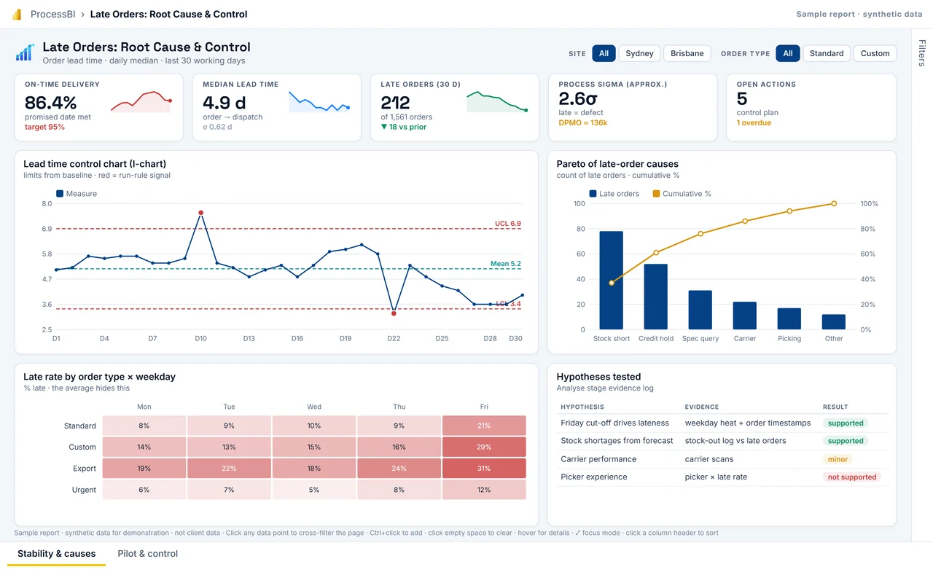Filter the report to the Sydney site

639,53
